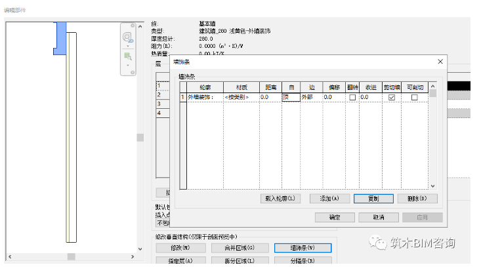
Task: Open the 边 cell showing 外部
Action: click(311, 98)
